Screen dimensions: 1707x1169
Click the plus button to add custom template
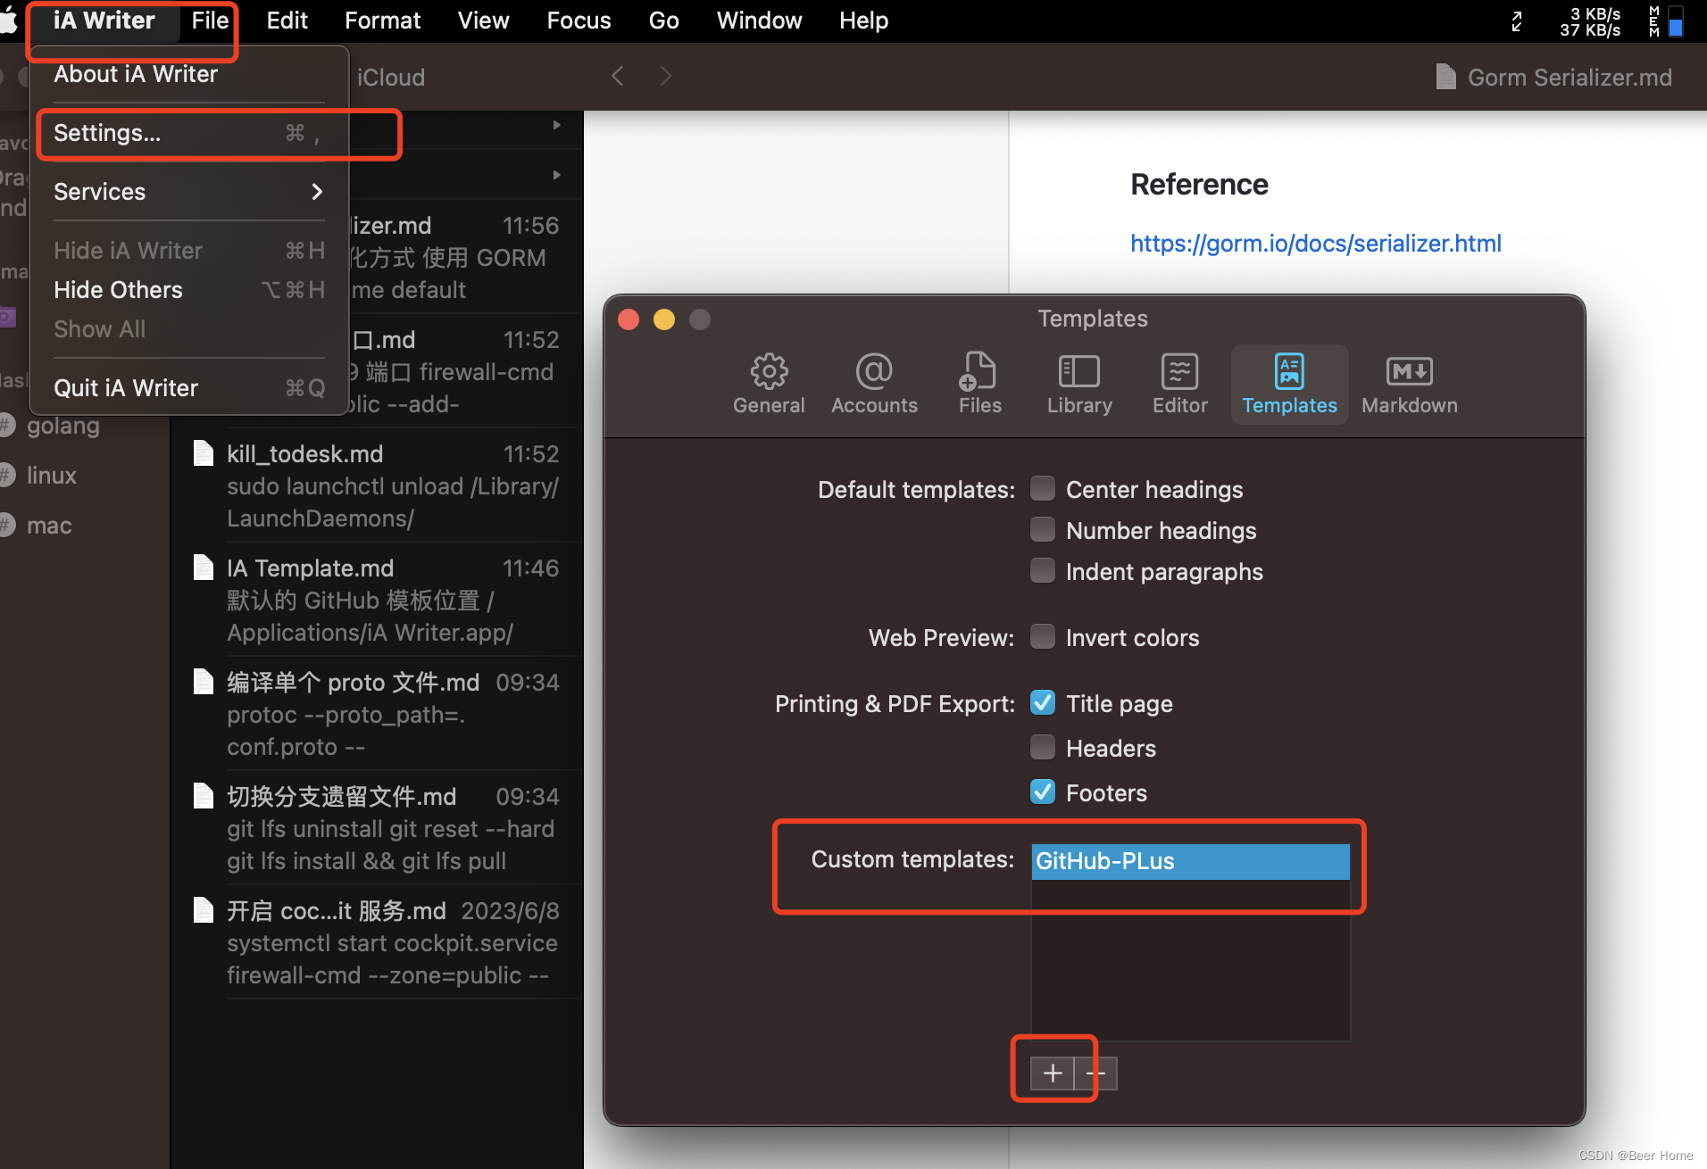pyautogui.click(x=1052, y=1073)
